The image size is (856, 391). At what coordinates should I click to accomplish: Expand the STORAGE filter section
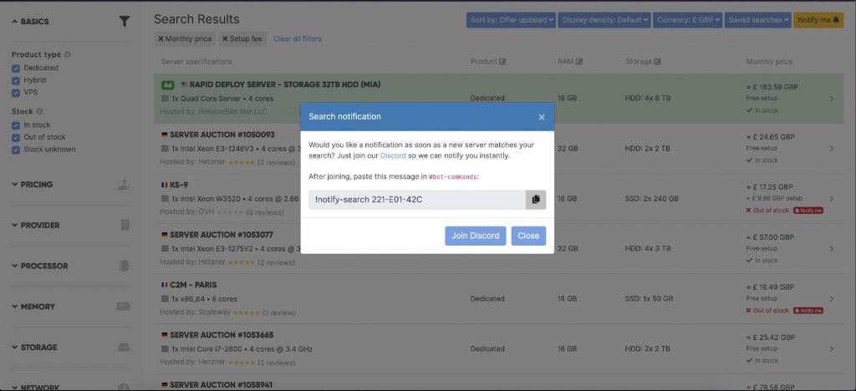(34, 348)
